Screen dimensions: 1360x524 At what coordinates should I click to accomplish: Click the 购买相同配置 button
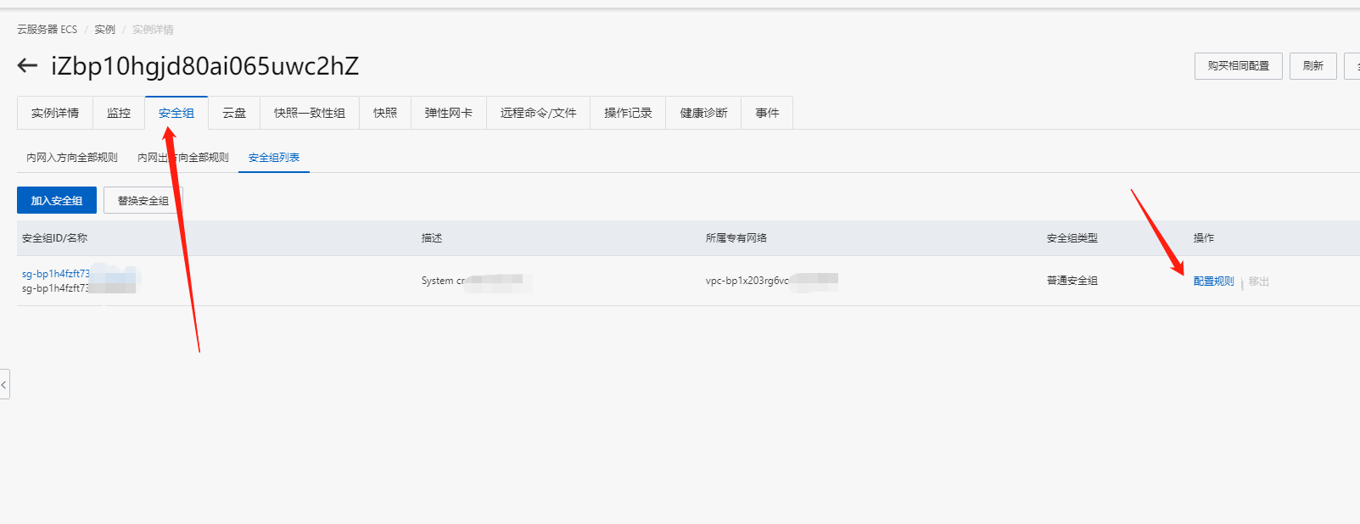pos(1239,66)
